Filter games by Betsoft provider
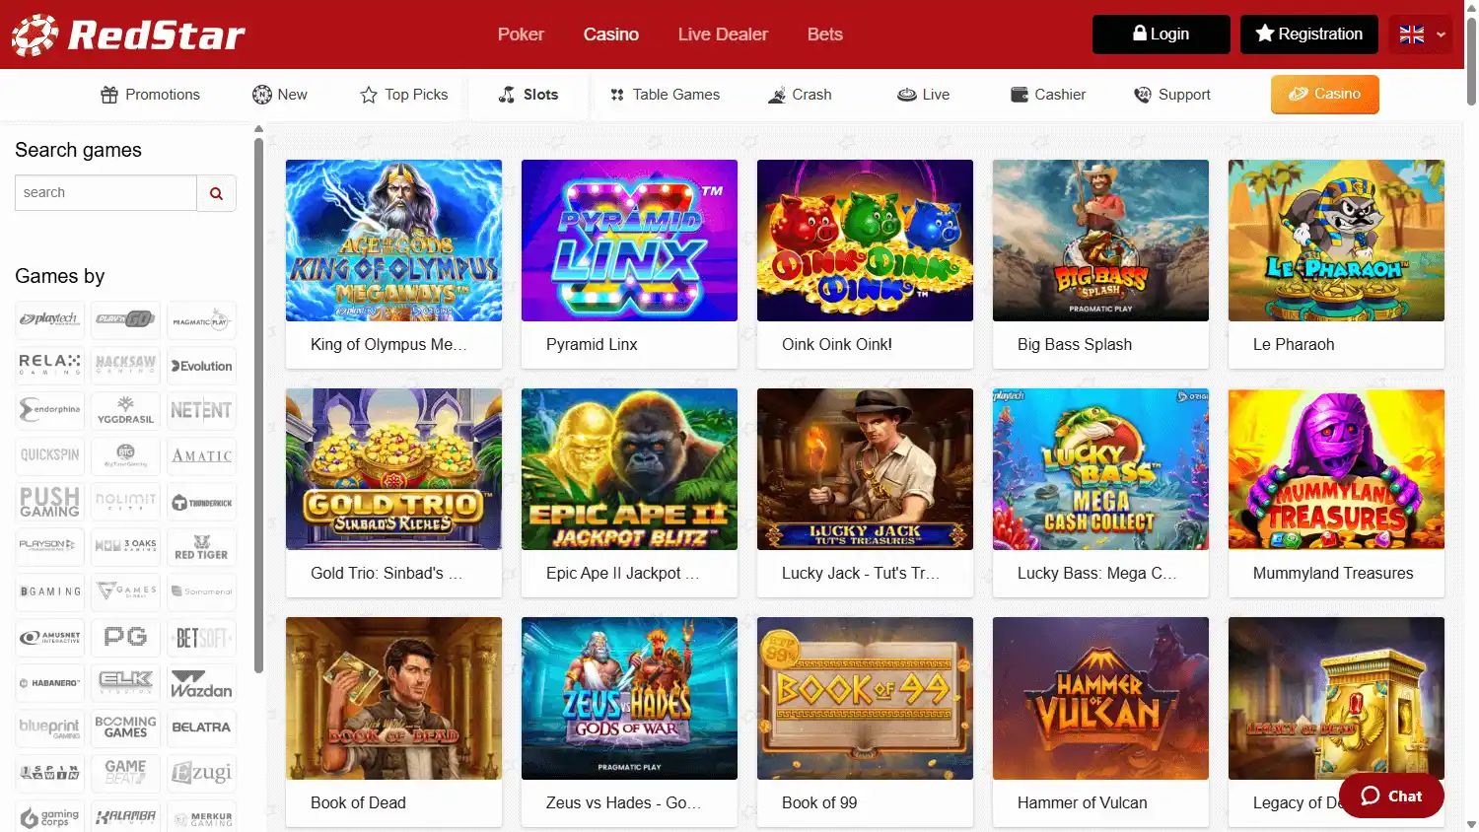The width and height of the screenshot is (1479, 832). click(x=201, y=638)
